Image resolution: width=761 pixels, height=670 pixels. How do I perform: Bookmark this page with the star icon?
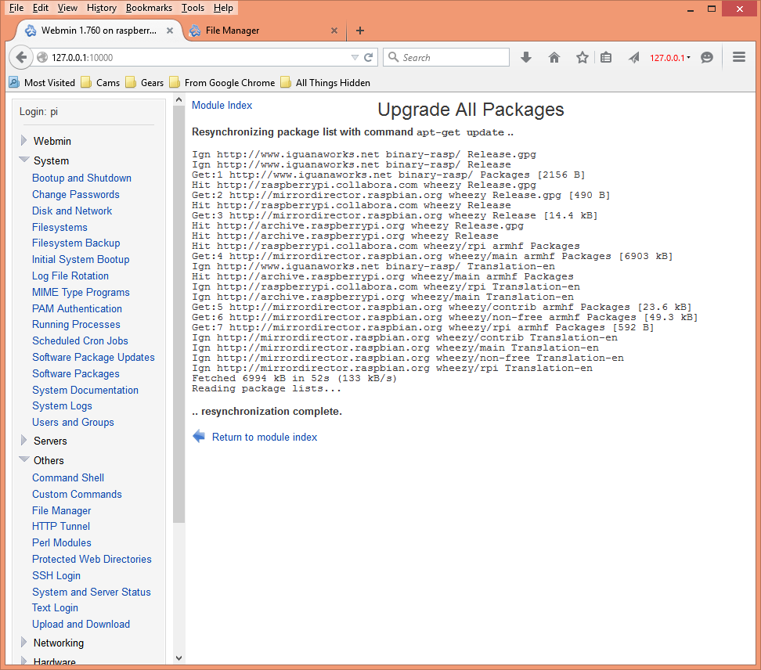click(582, 57)
